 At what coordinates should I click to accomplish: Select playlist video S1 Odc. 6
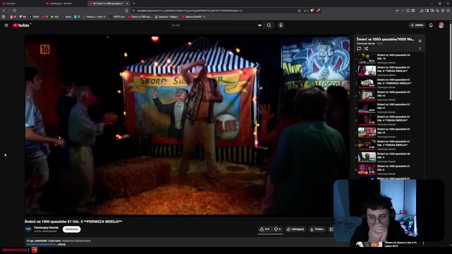(389, 169)
